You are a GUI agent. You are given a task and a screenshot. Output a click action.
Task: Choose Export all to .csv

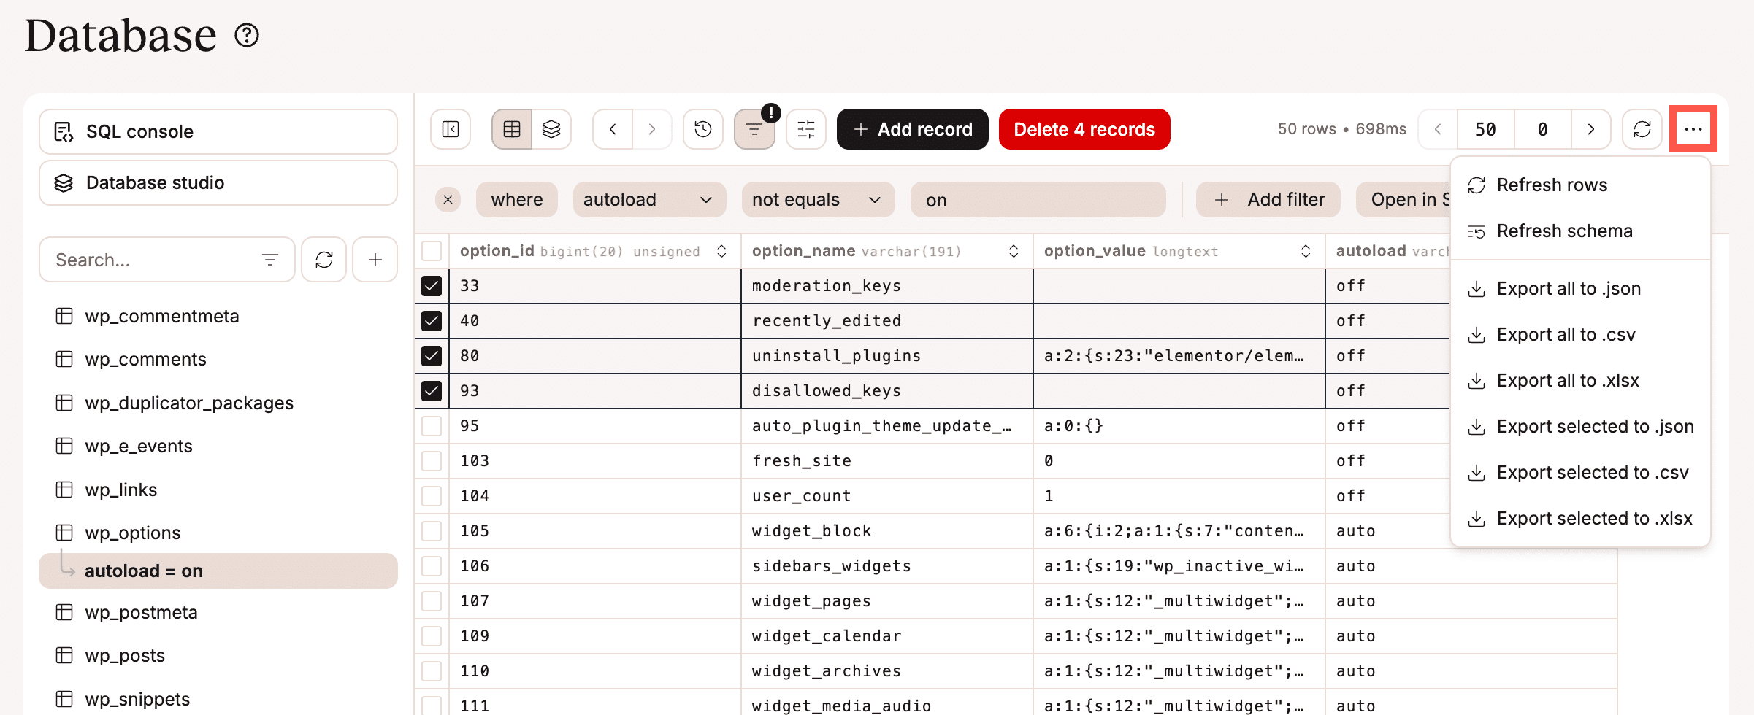[1566, 334]
